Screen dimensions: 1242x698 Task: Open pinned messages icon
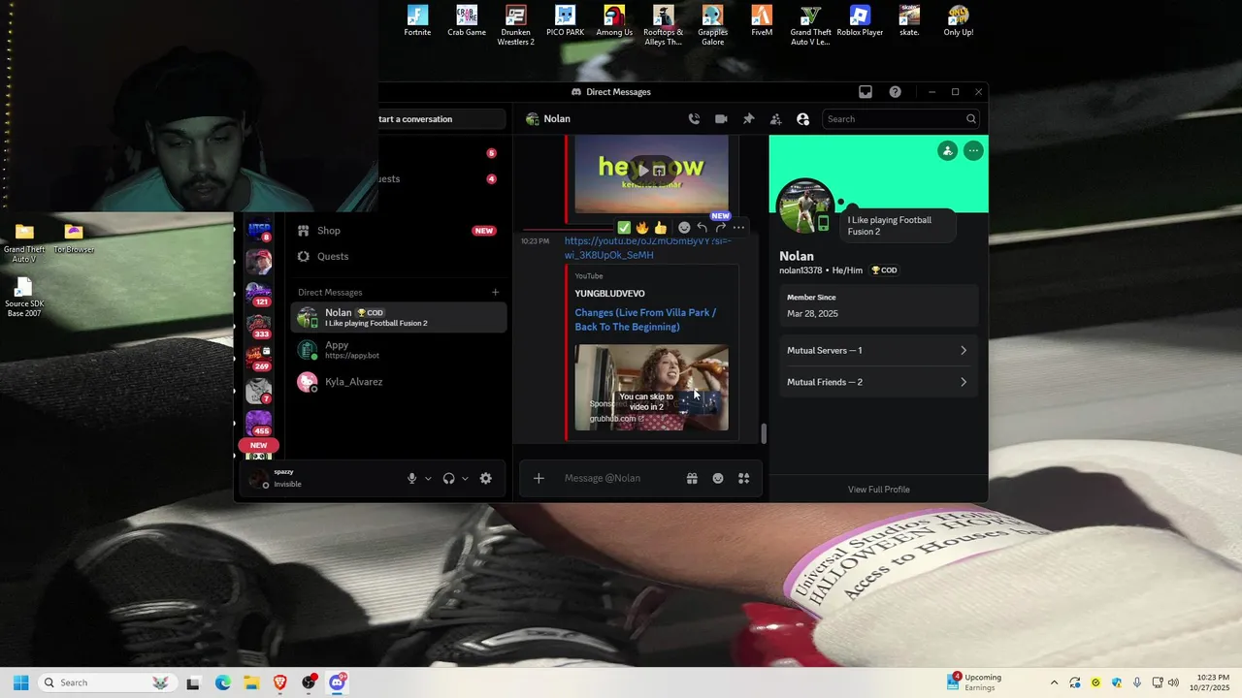[748, 119]
